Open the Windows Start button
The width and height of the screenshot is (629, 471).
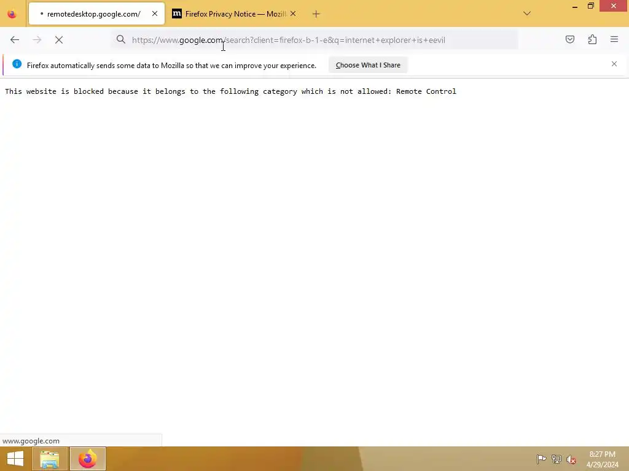coord(15,459)
